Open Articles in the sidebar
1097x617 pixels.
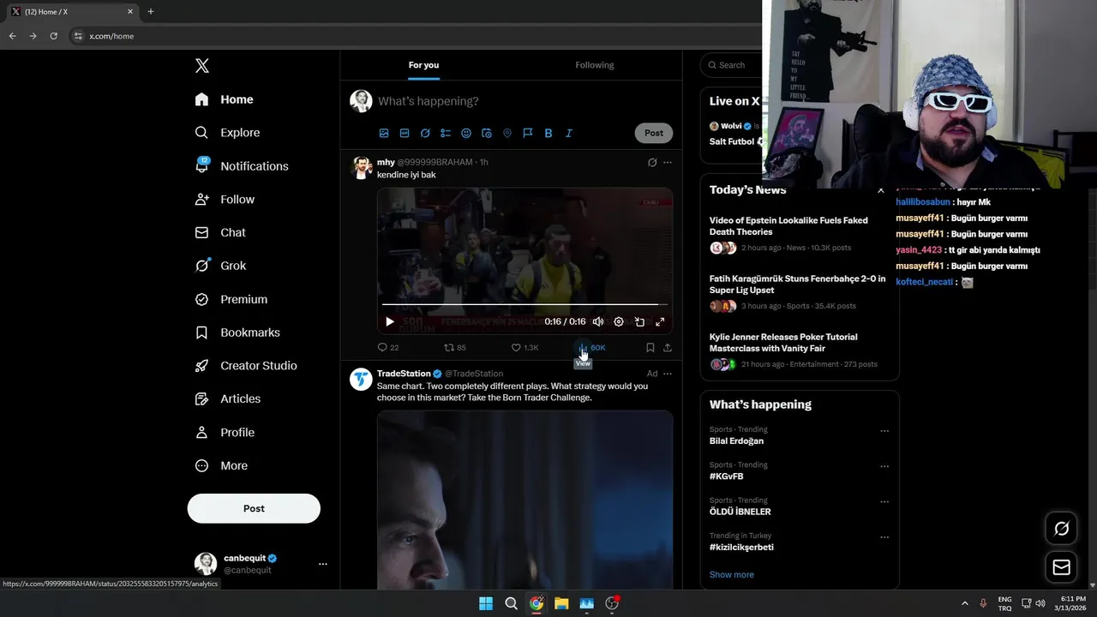pos(227,398)
